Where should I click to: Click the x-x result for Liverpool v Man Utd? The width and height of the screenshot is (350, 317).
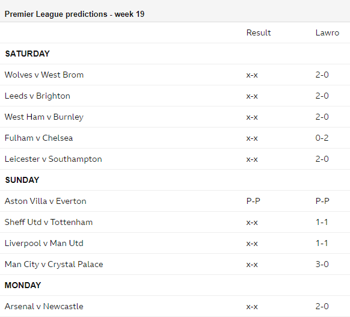[x=252, y=244]
